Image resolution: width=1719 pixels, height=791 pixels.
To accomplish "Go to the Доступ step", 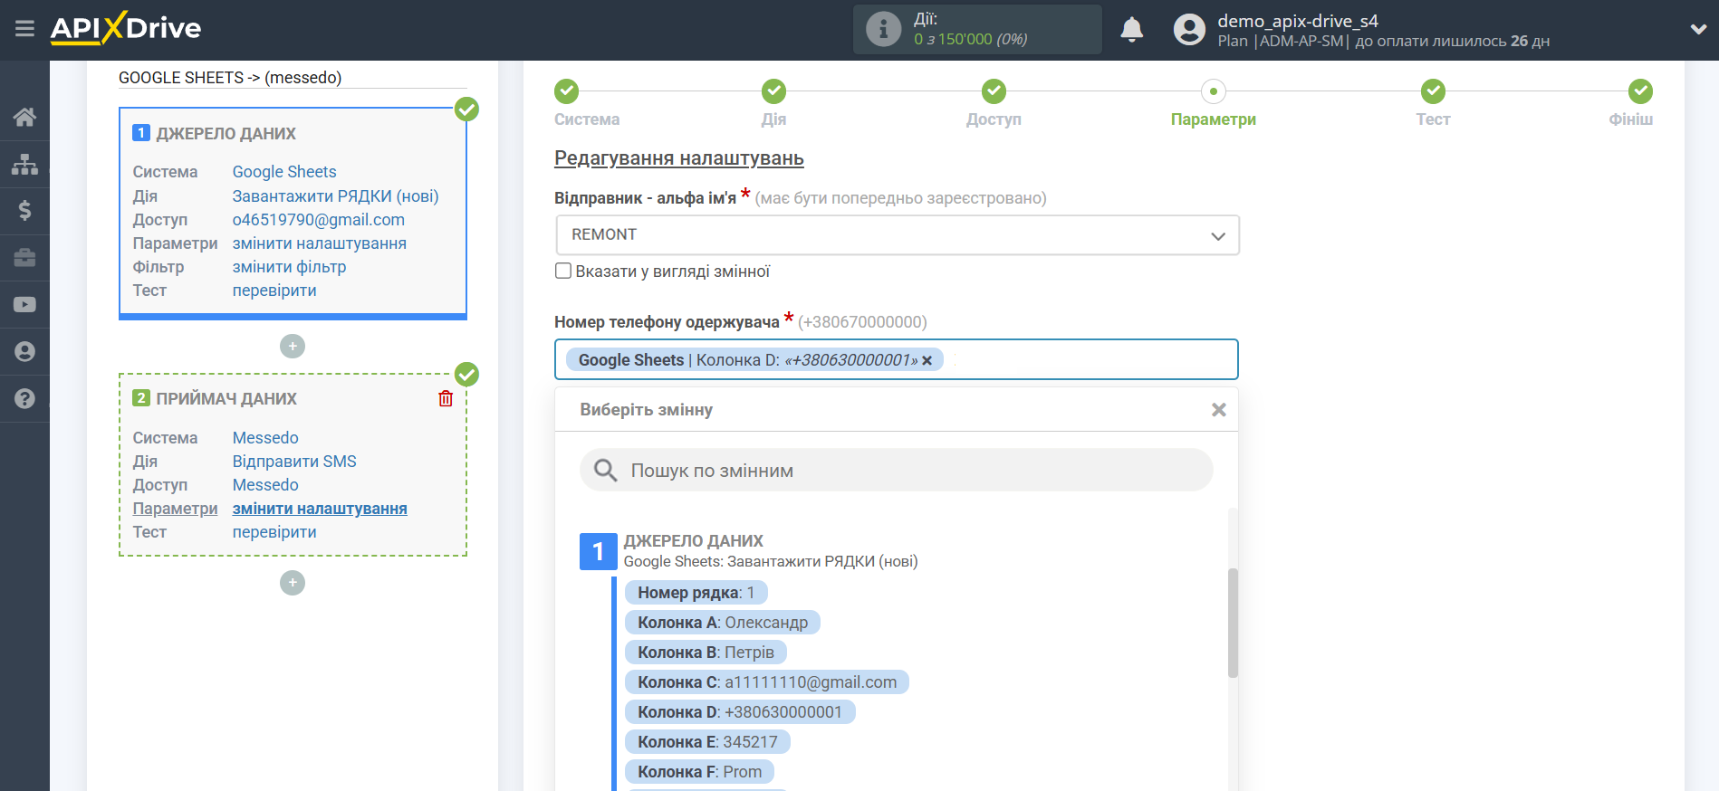I will click(994, 104).
